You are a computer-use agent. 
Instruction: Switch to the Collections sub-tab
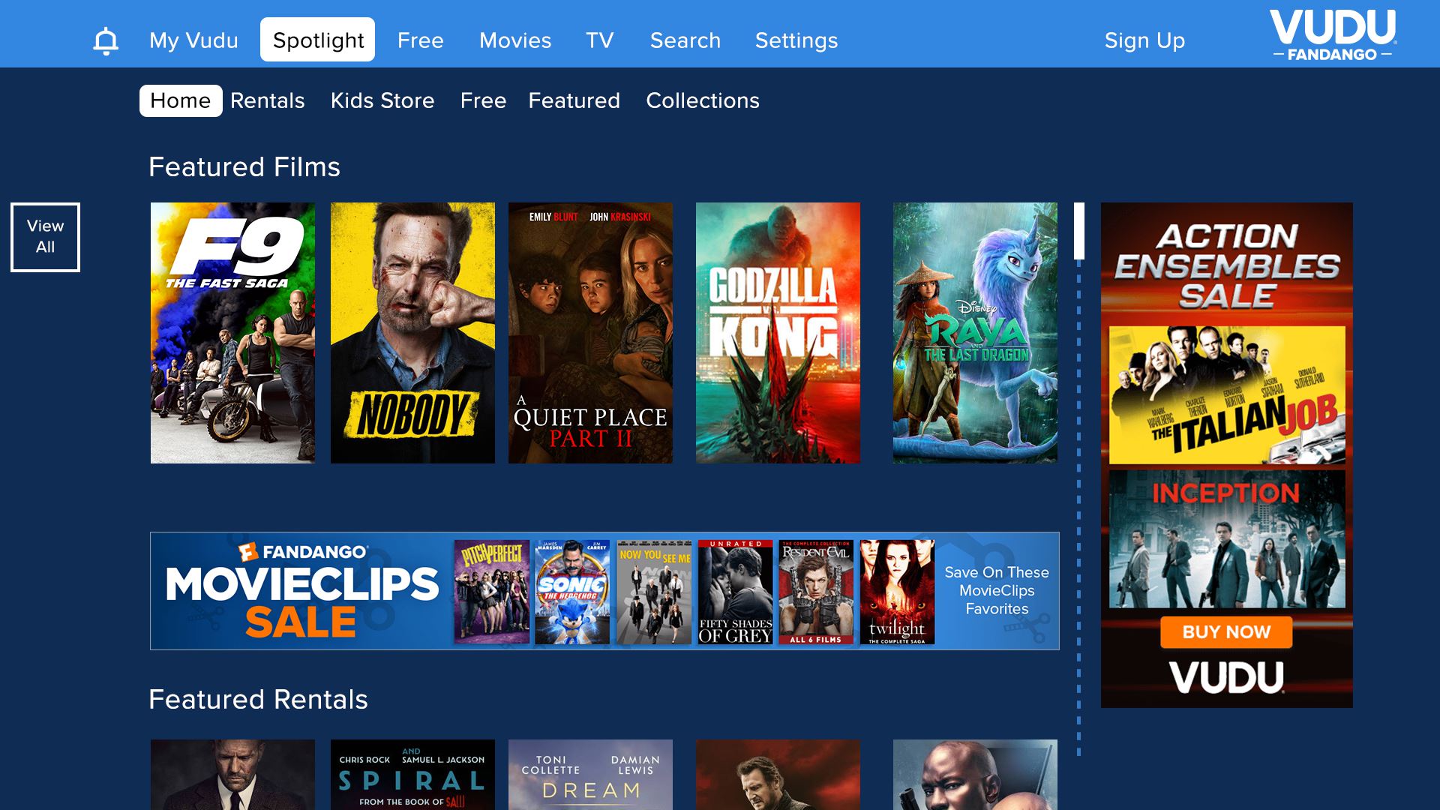click(702, 100)
